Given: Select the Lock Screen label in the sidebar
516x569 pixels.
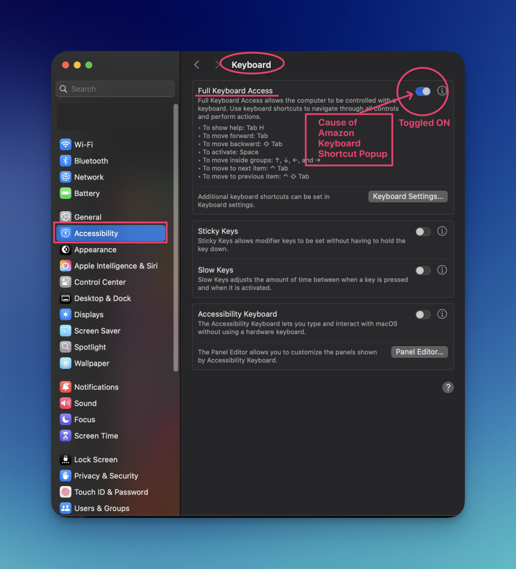Looking at the screenshot, I should [x=96, y=460].
